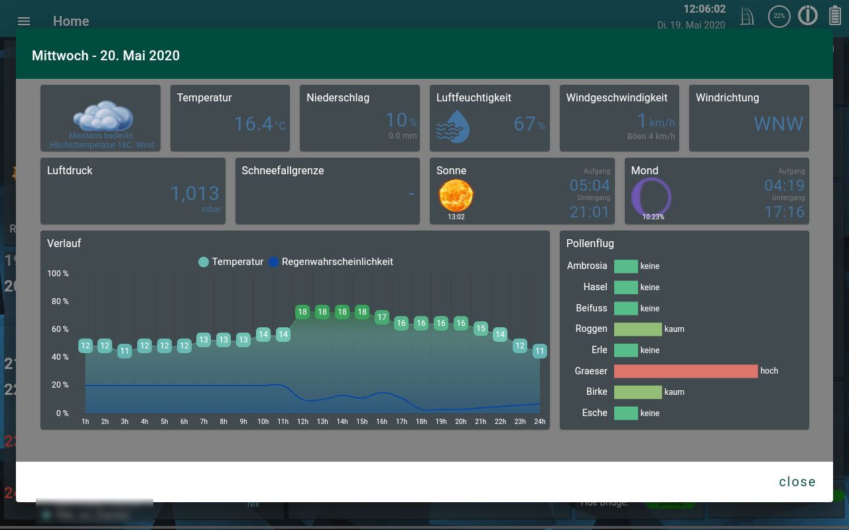Click the Pollenflug panel heading
This screenshot has width=849, height=530.
[590, 243]
